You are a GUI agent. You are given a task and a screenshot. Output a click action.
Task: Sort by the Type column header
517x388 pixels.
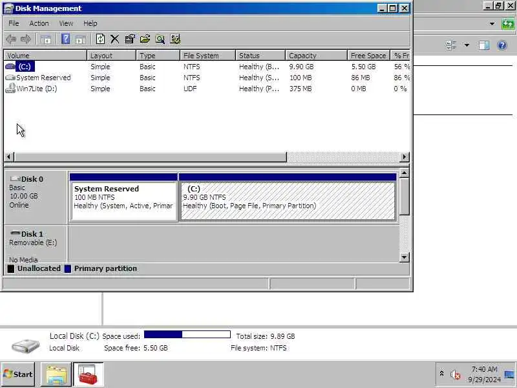(x=158, y=56)
